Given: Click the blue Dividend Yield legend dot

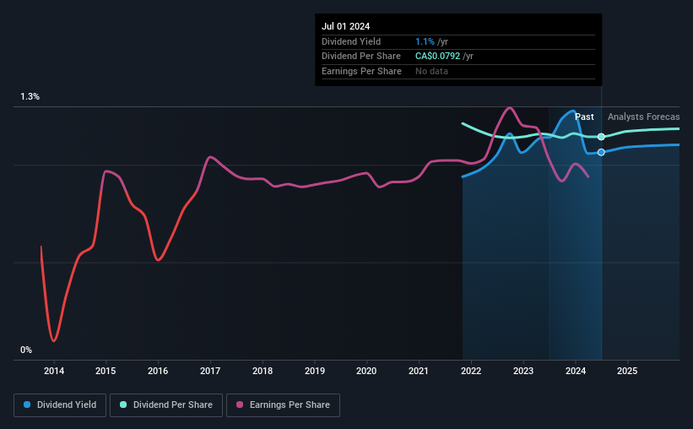Looking at the screenshot, I should [27, 405].
